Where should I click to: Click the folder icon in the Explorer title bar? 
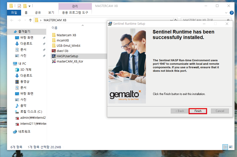tap(11, 6)
